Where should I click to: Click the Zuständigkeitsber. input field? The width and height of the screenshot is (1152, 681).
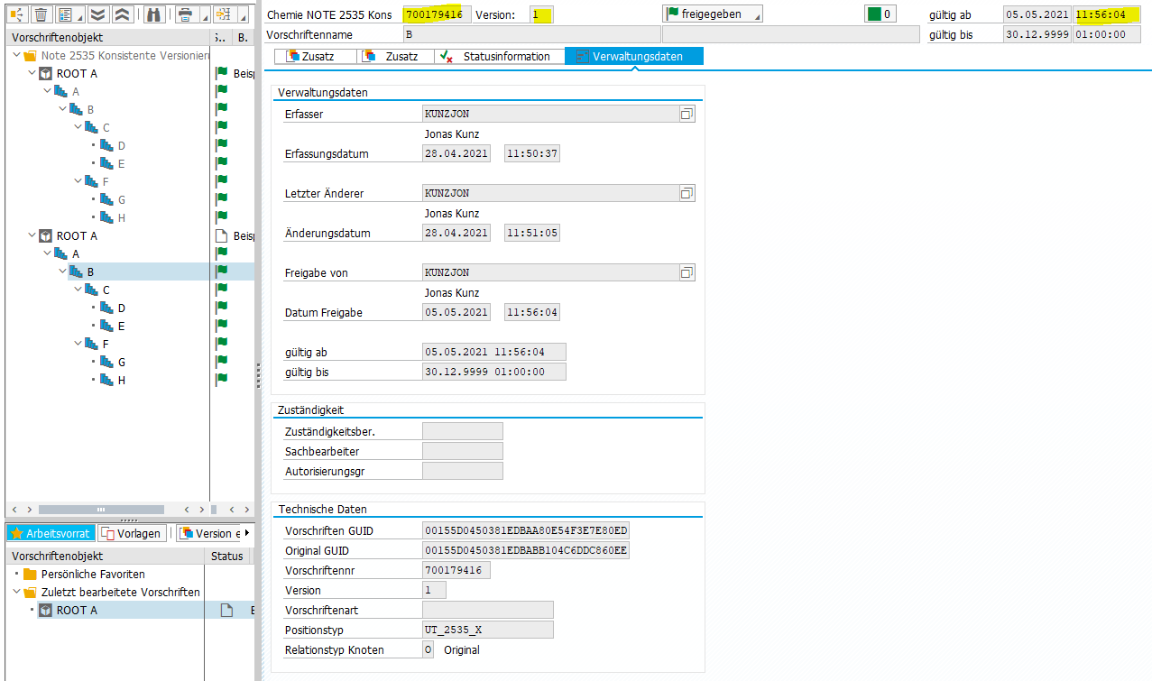(462, 431)
